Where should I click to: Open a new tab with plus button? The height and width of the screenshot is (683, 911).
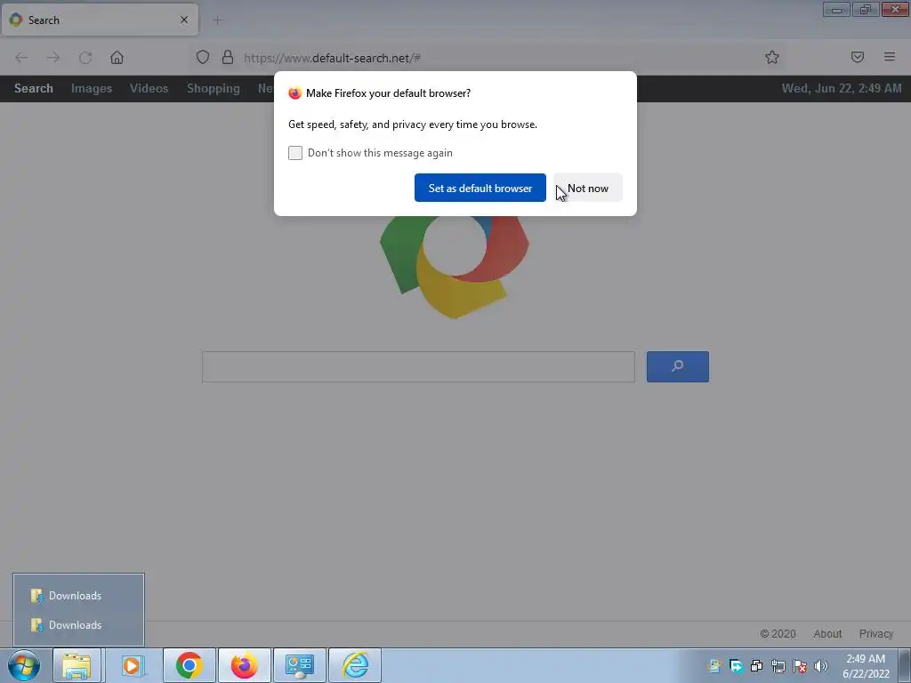pos(218,20)
